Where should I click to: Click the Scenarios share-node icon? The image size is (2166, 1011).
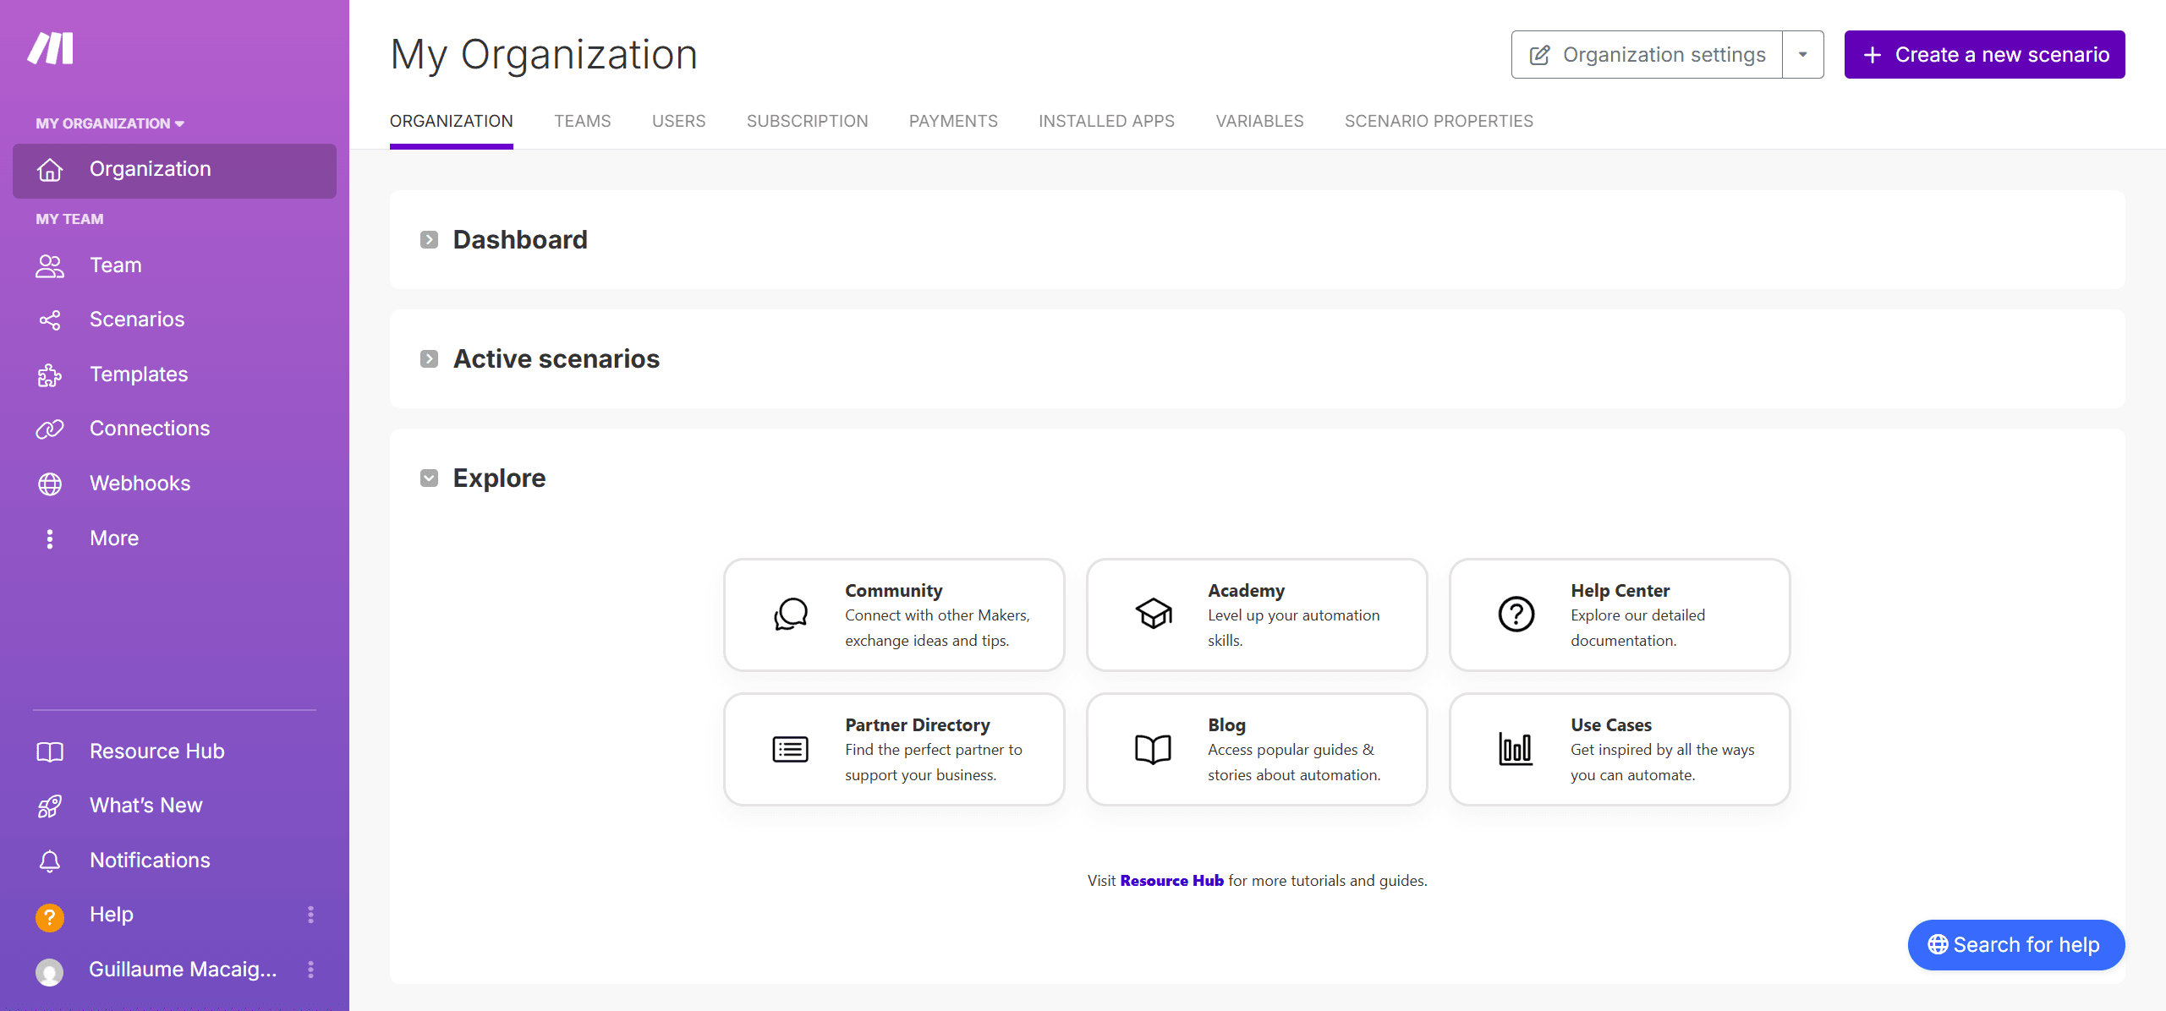tap(50, 320)
